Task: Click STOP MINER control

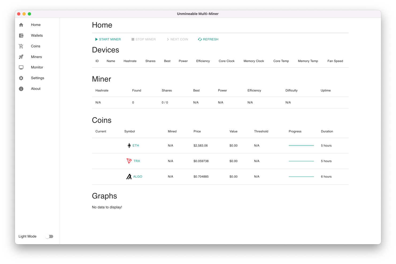Action: click(x=144, y=39)
